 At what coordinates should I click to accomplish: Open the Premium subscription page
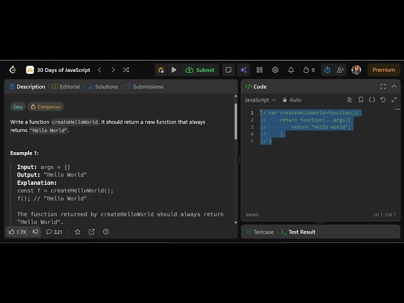point(384,70)
